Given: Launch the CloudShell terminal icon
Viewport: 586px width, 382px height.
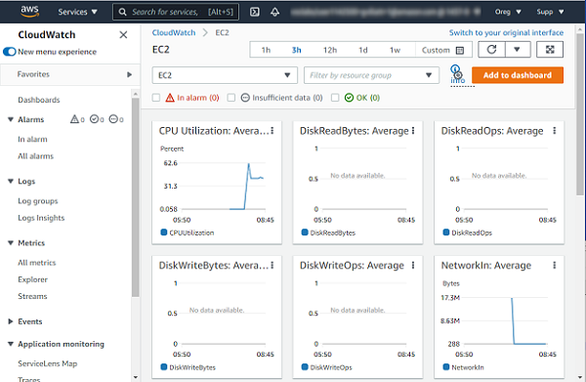Looking at the screenshot, I should [255, 12].
